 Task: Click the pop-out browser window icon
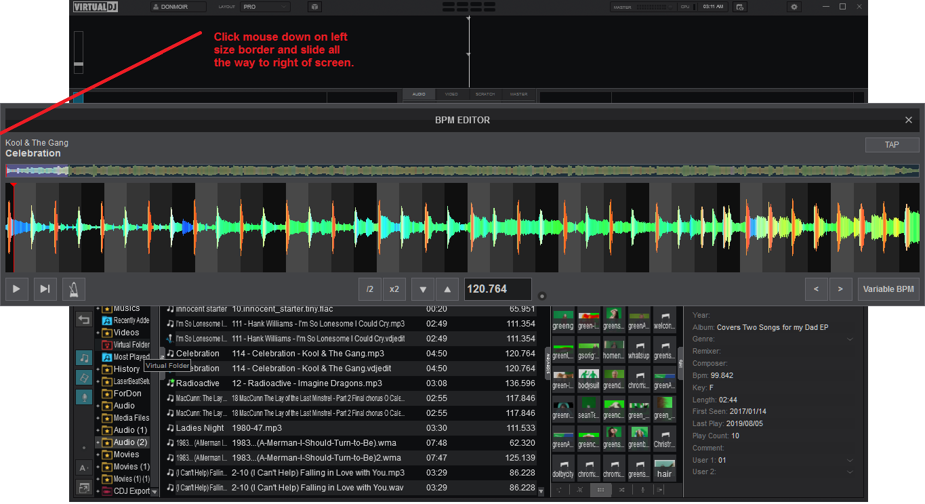84,488
